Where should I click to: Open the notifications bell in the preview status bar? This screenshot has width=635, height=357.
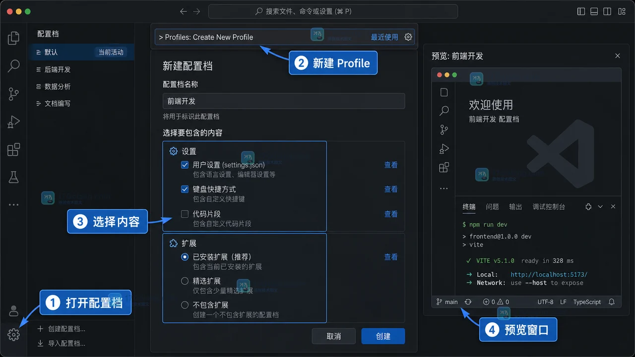click(612, 302)
